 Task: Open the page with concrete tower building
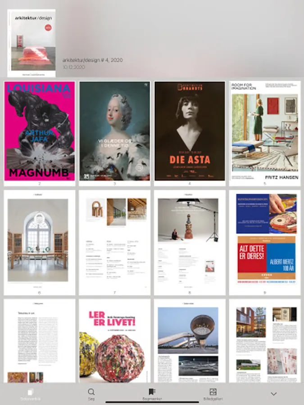(x=190, y=341)
